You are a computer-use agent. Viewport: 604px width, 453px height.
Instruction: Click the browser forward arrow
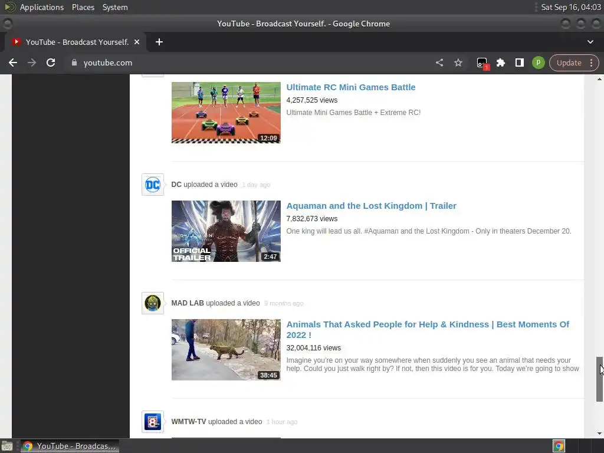[x=32, y=63]
